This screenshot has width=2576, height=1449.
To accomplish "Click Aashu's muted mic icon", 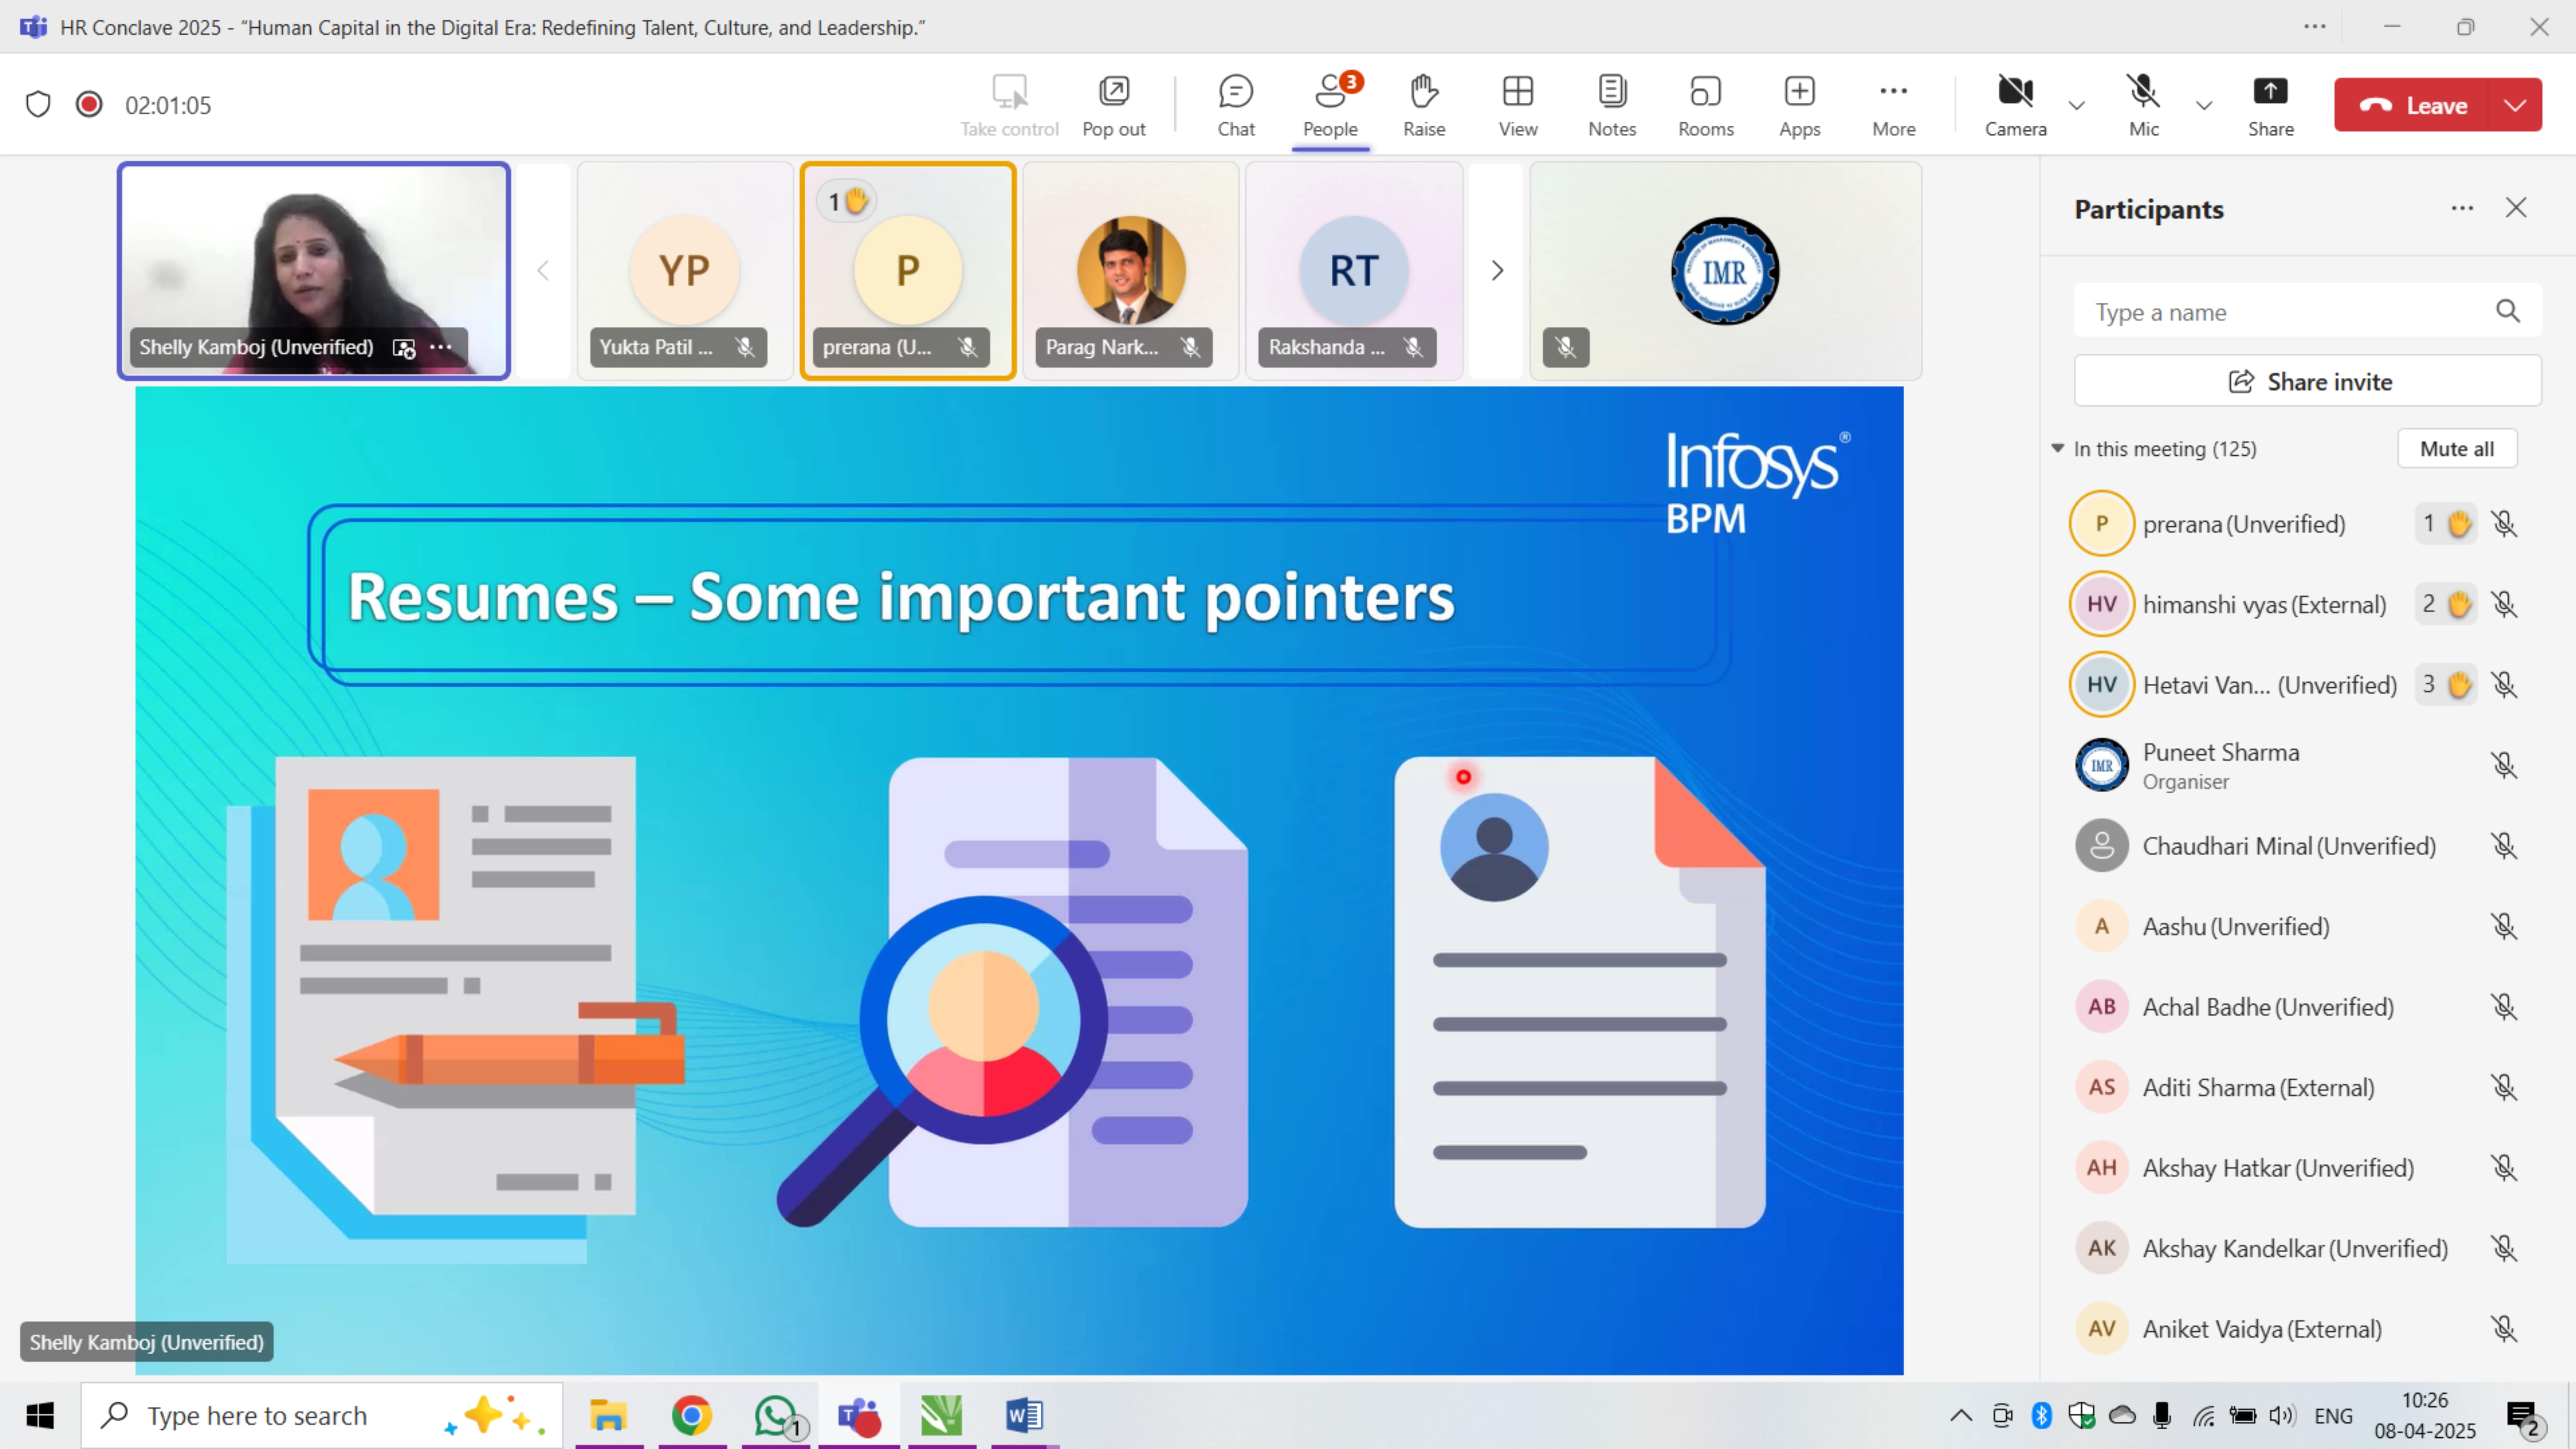I will 2504,926.
